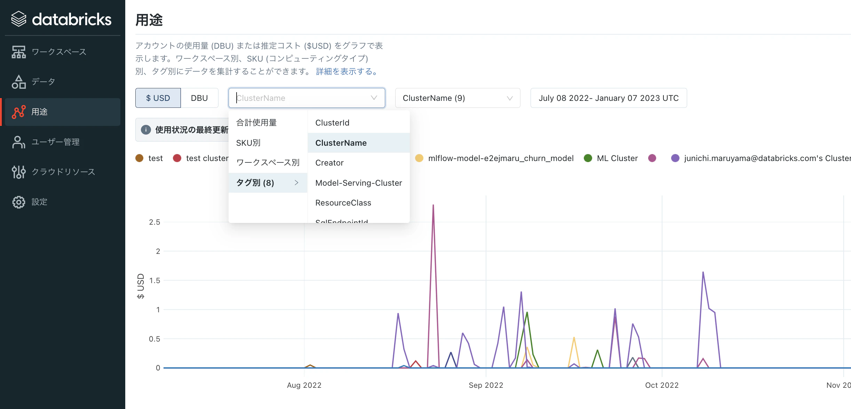Viewport: 851px width, 409px height.
Task: Open the 設定 gear icon
Action: tap(19, 202)
